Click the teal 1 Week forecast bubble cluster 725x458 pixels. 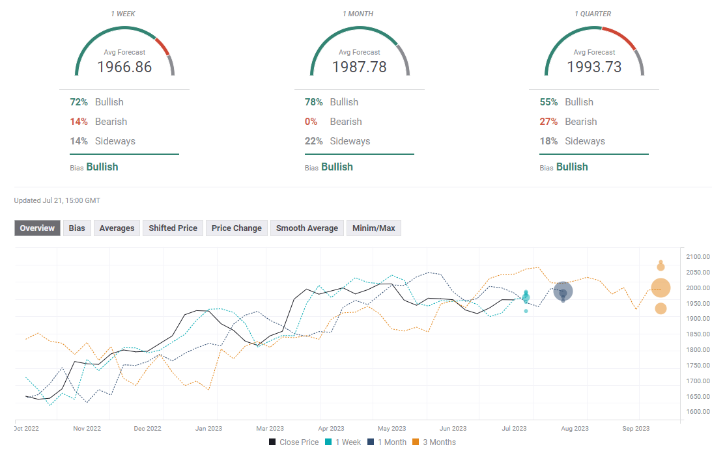[526, 297]
